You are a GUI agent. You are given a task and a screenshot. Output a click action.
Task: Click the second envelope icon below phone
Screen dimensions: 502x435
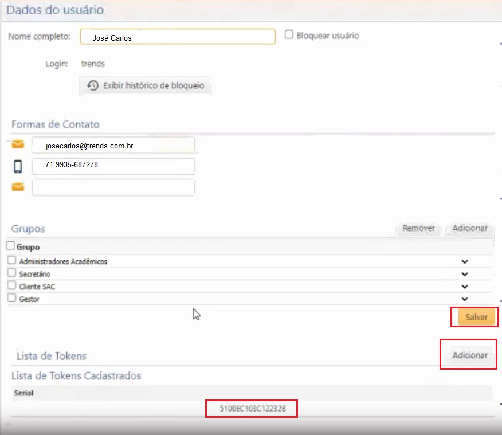(x=18, y=187)
